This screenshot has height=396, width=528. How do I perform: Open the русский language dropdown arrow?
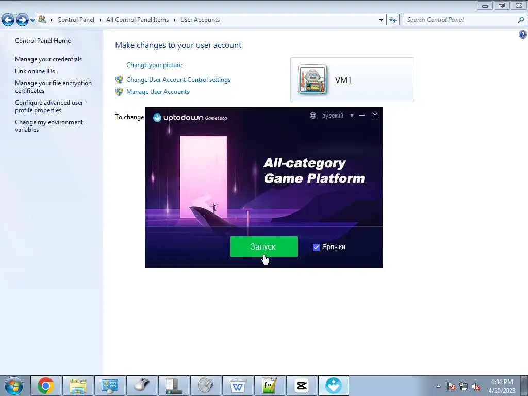(x=352, y=115)
